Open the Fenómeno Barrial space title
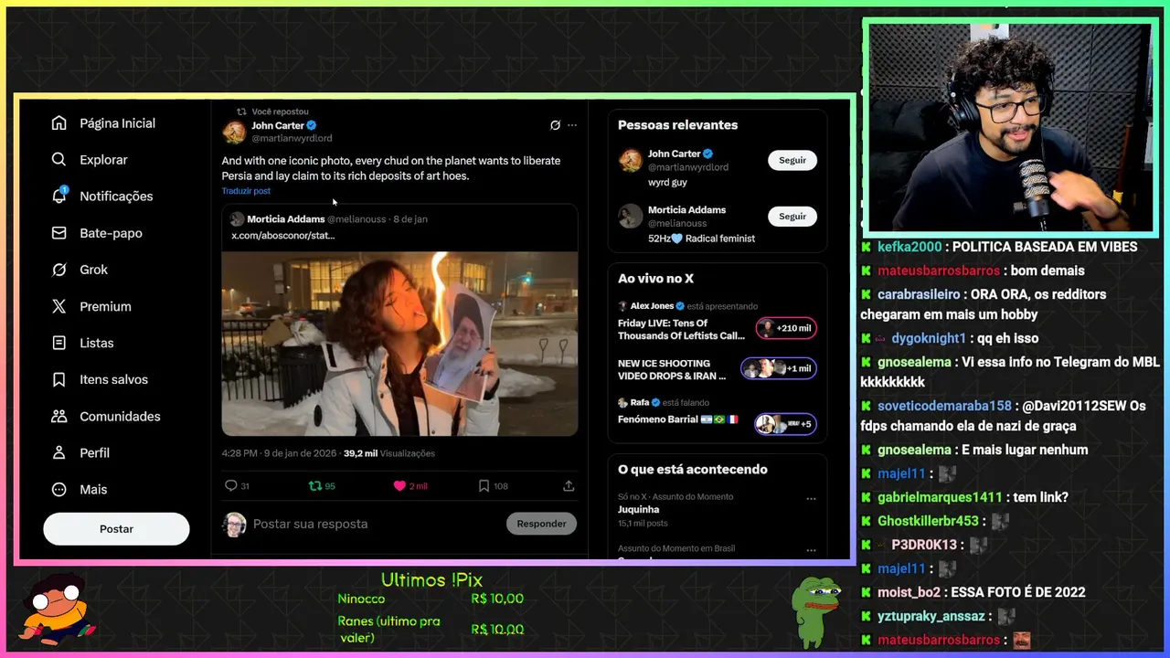 [x=678, y=419]
